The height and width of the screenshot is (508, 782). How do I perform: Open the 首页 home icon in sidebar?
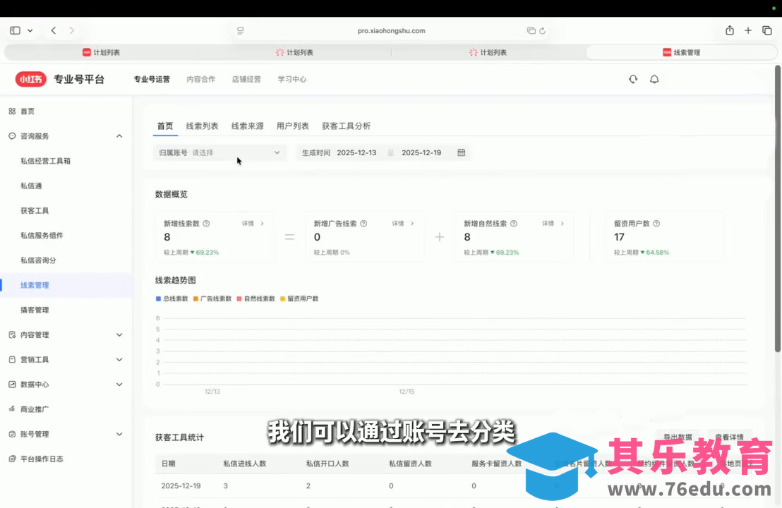[11, 111]
